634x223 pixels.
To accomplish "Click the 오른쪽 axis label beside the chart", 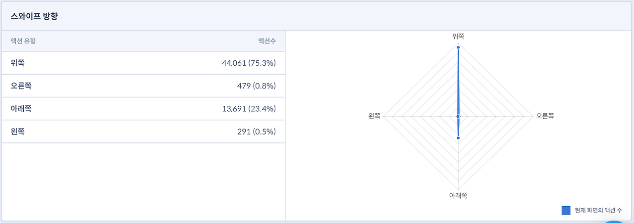I will tap(545, 116).
